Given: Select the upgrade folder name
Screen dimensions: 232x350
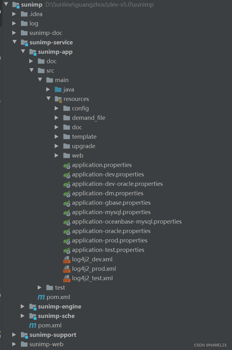Looking at the screenshot, I should point(83,146).
